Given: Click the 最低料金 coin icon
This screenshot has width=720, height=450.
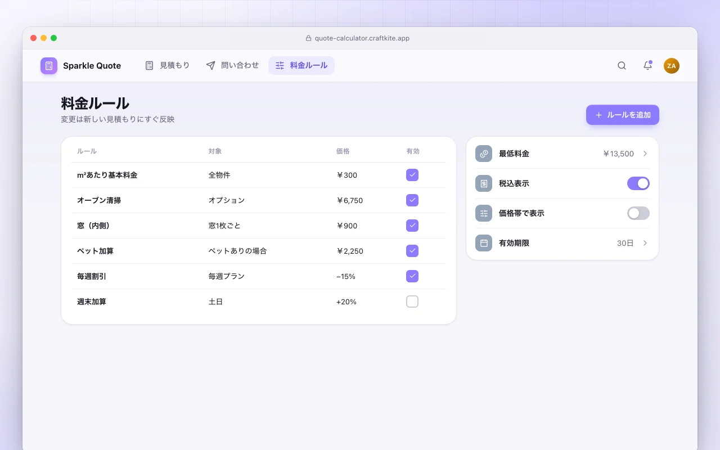Looking at the screenshot, I should tap(484, 154).
